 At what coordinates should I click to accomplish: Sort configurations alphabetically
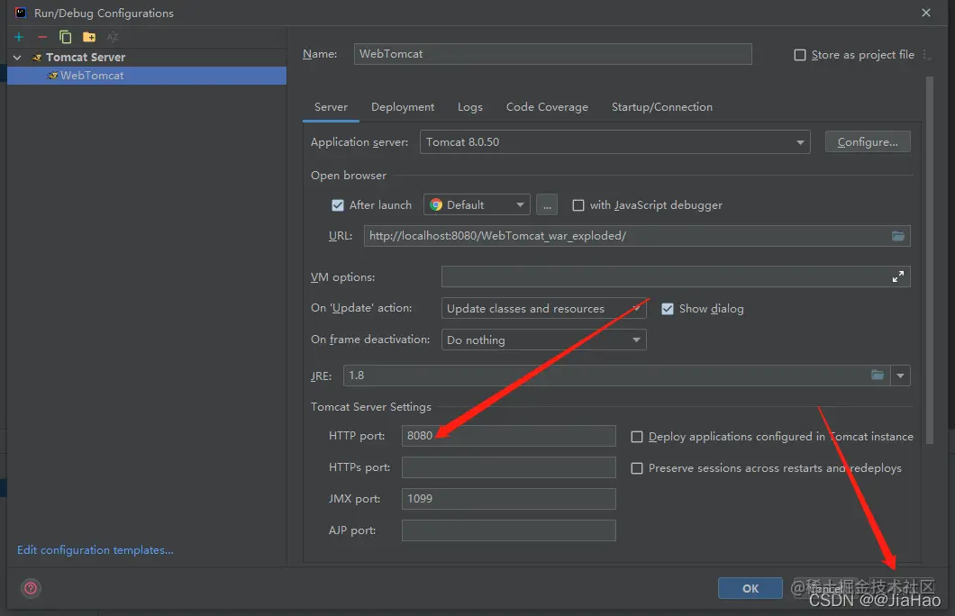113,37
